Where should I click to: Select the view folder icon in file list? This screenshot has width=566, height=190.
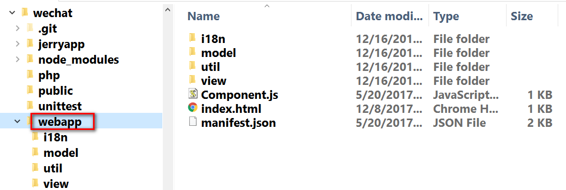tap(192, 80)
